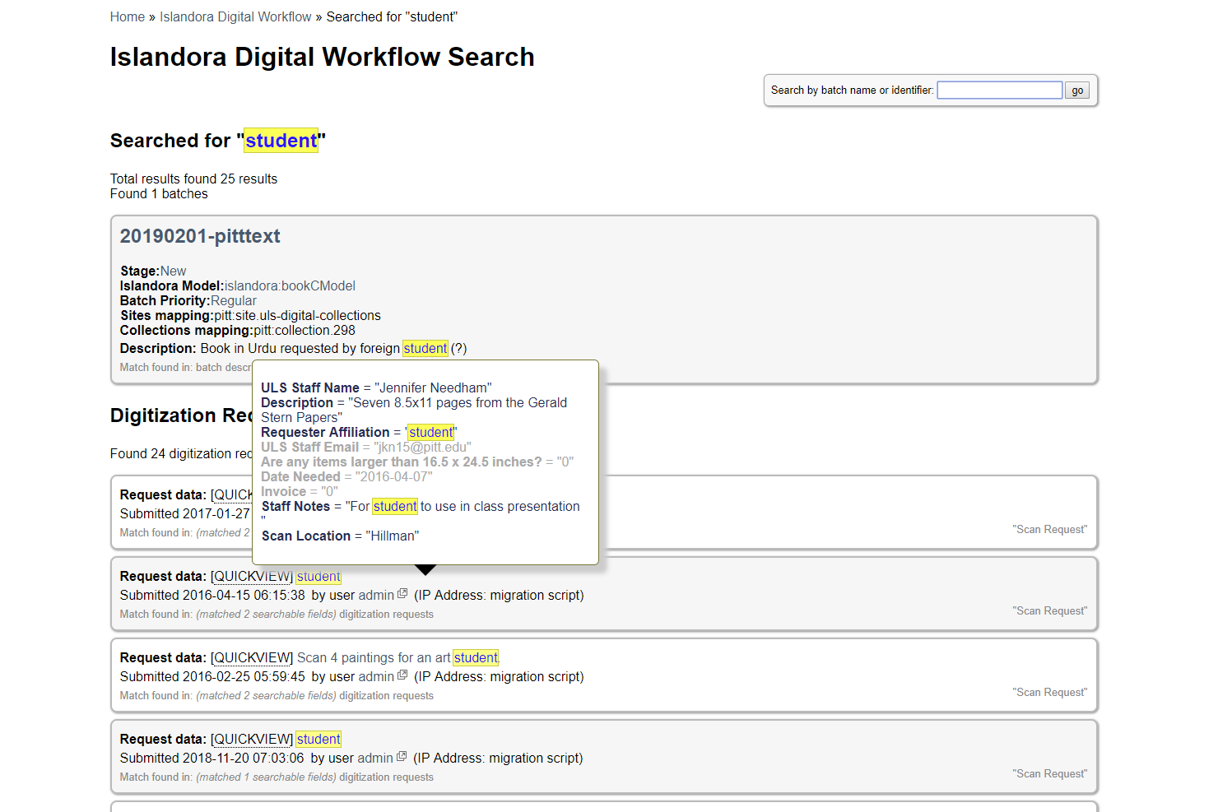This screenshot has width=1218, height=812.
Task: Open the student request link submitted 2018-11-20
Action: 318,739
